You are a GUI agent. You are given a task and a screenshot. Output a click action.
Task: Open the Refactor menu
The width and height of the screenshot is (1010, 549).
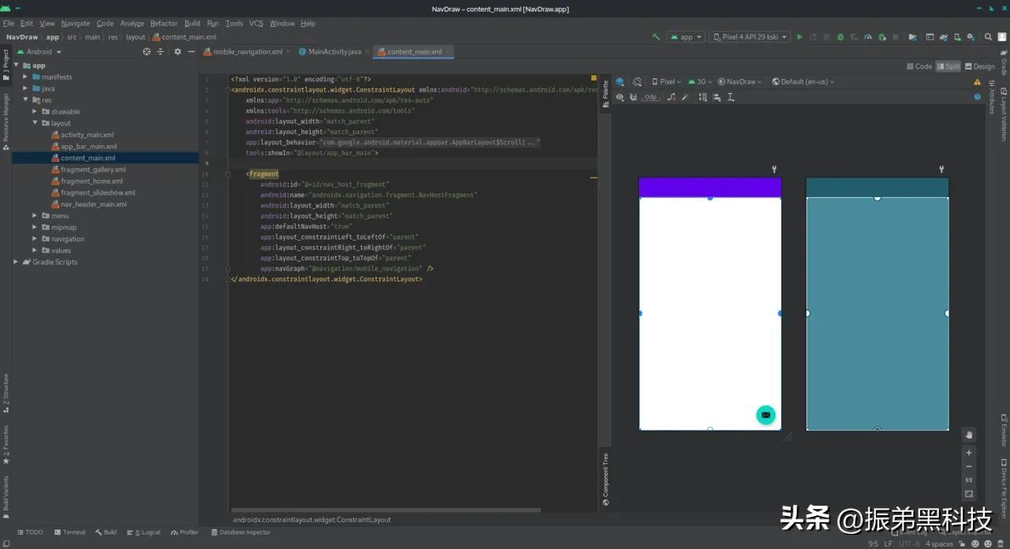tap(163, 23)
